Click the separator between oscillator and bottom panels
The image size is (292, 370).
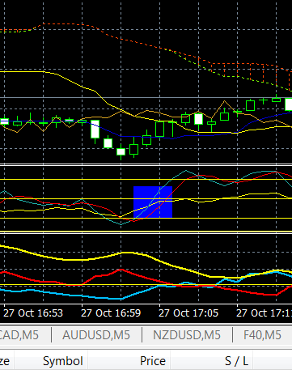[x=146, y=232]
